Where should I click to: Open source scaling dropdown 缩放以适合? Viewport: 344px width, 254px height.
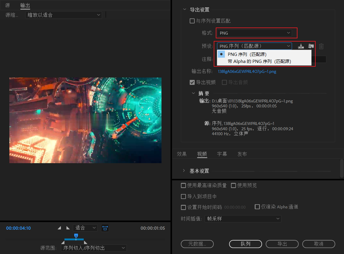pyautogui.click(x=64, y=15)
